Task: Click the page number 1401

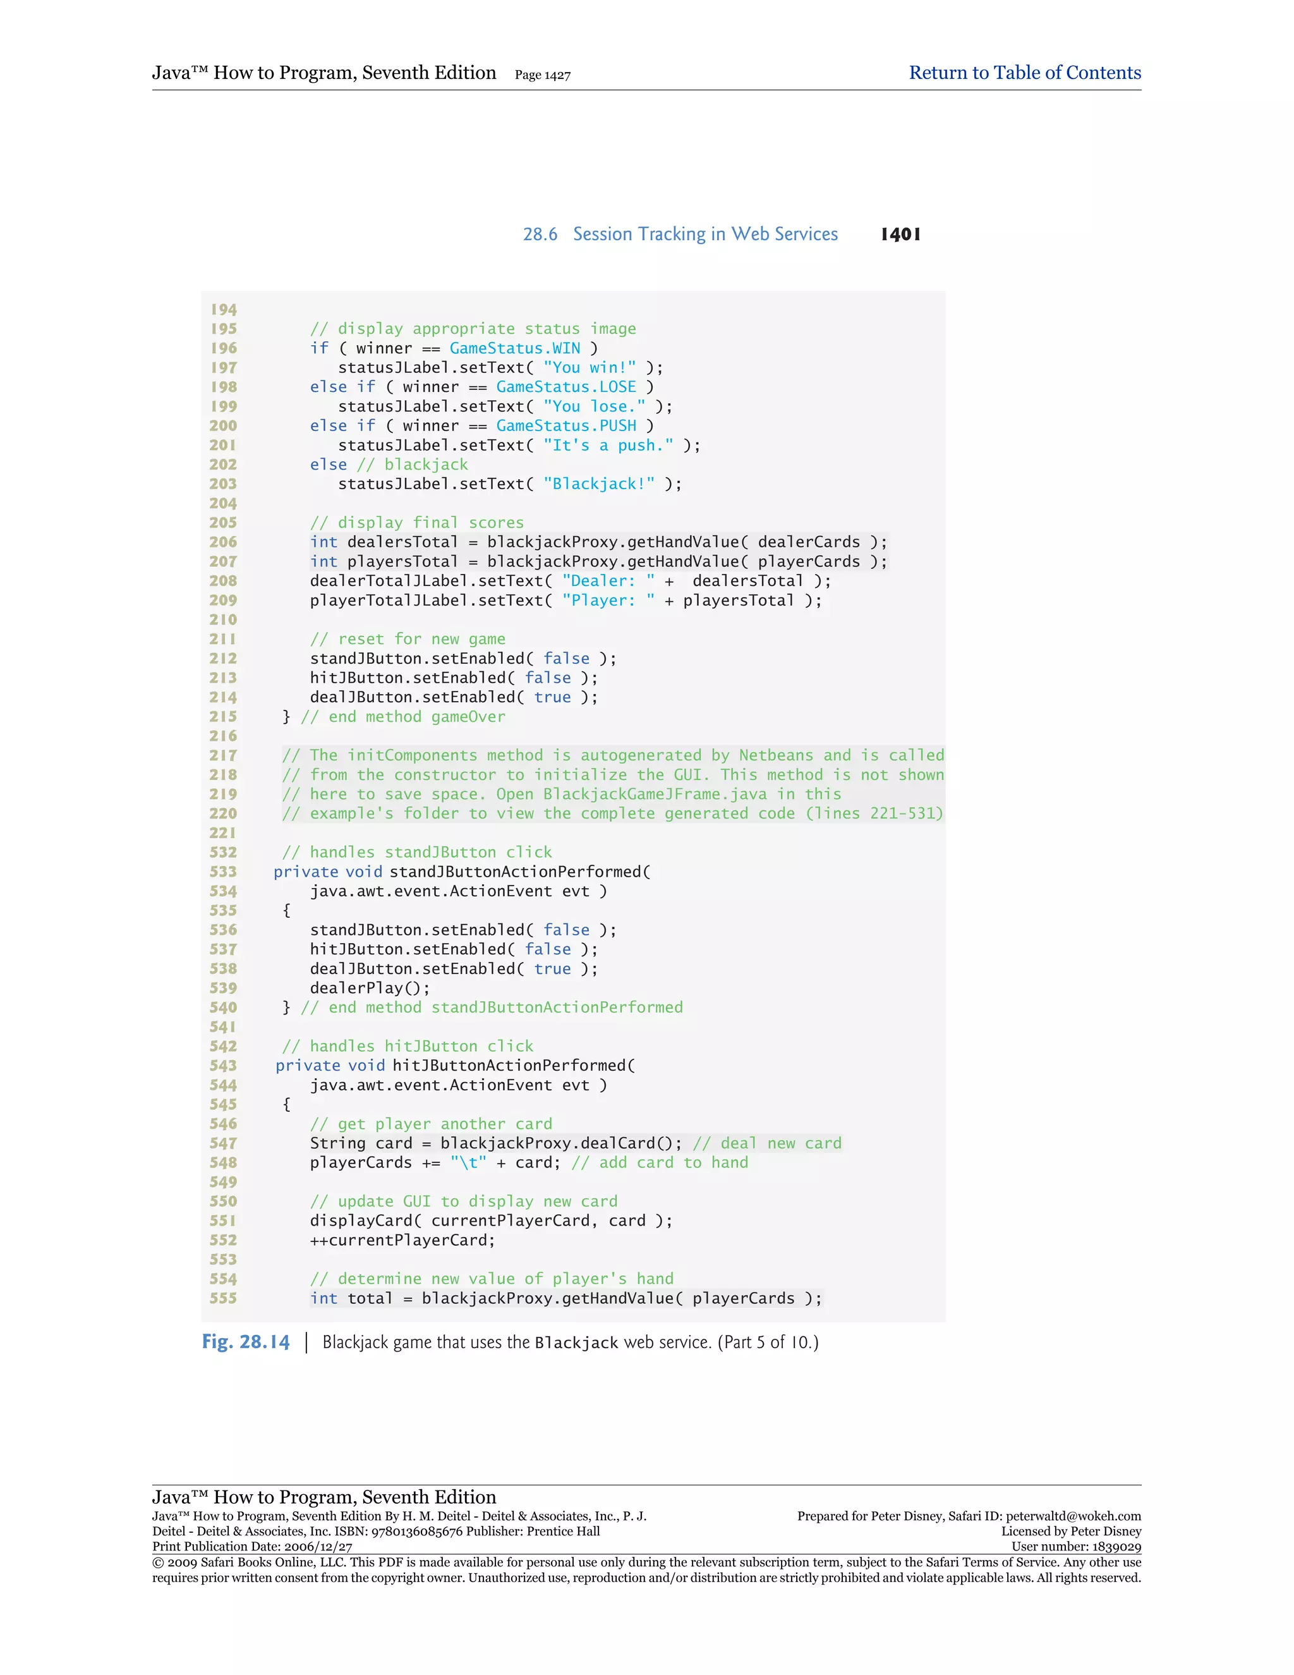Action: click(900, 234)
